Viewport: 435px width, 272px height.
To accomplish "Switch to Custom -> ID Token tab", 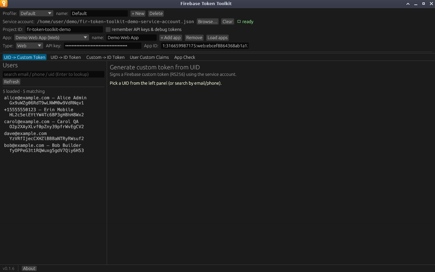I will [105, 57].
